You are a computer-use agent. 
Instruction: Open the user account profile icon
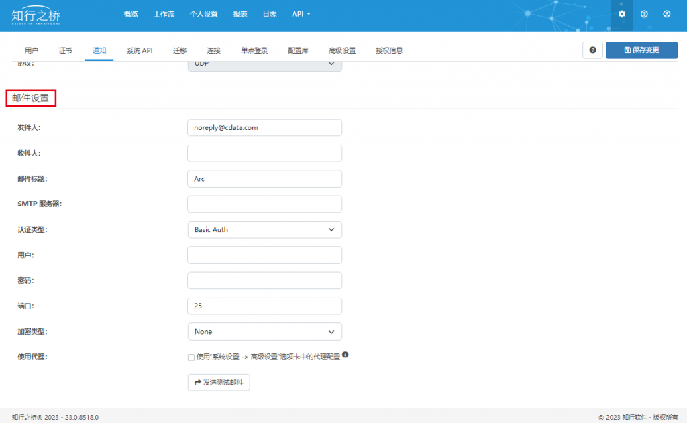(666, 14)
